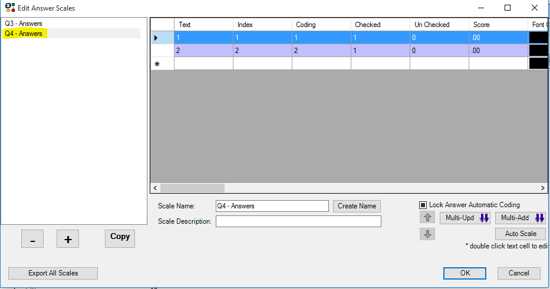This screenshot has height=289, width=550.
Task: Click the move answer down arrow
Action: pos(427,234)
